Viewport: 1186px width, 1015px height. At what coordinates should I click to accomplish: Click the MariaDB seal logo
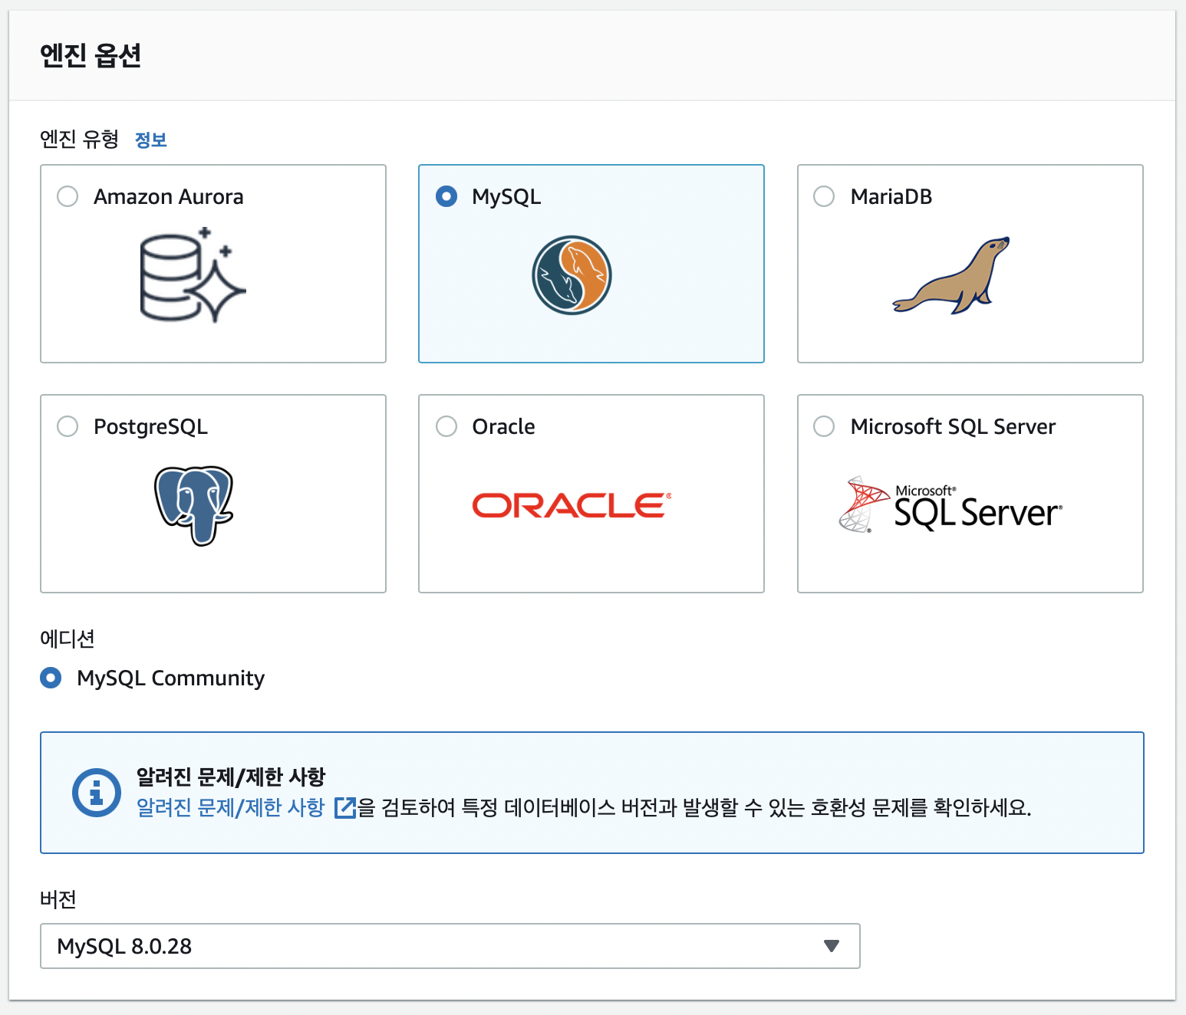(951, 275)
